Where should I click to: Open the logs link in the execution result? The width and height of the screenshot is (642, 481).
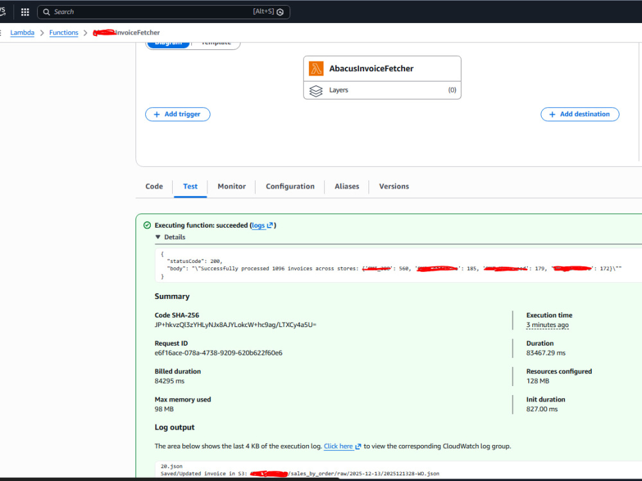(x=258, y=225)
